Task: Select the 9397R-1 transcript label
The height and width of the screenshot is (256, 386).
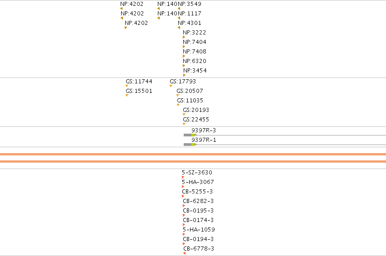Action: pyautogui.click(x=204, y=140)
